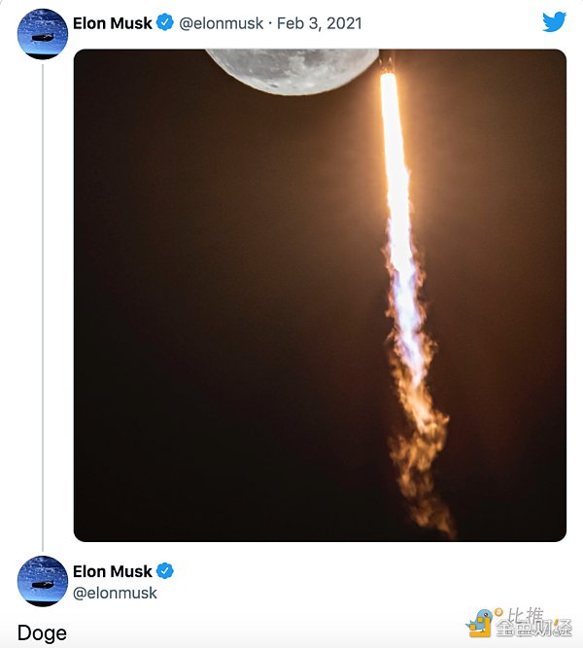The image size is (583, 648).
Task: Open the Elon Musk name above the Doge tweet
Action: coord(113,571)
